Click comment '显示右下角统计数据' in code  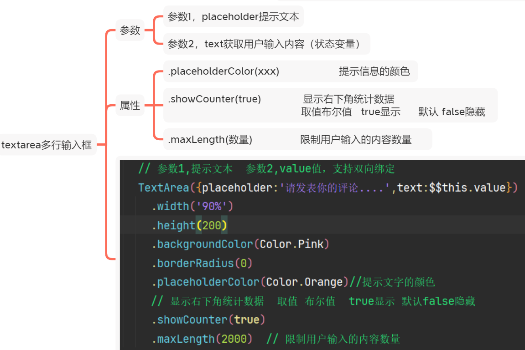tap(217, 301)
